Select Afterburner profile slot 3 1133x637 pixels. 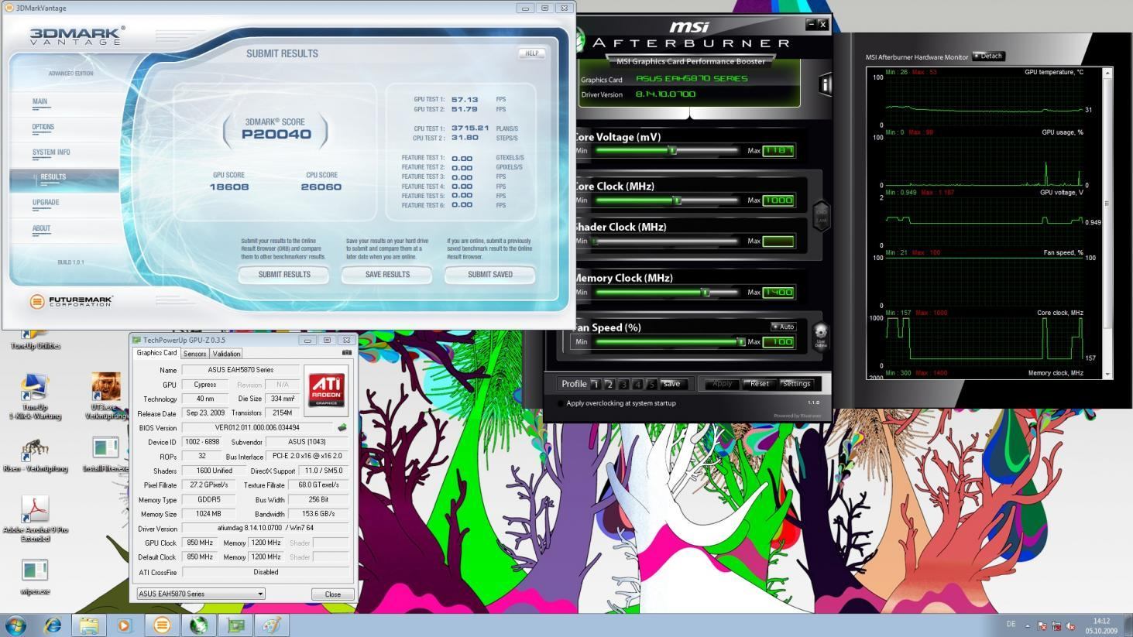click(623, 384)
